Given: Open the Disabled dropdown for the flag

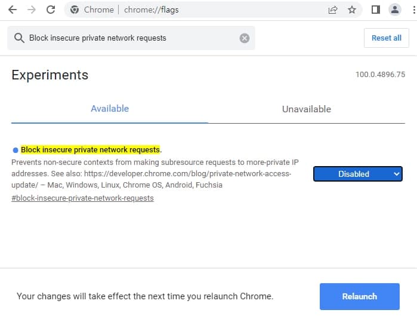Looking at the screenshot, I should 358,174.
